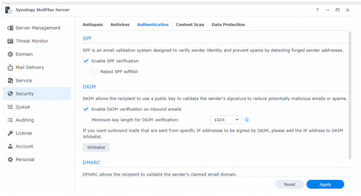Click the DKIM section heading
Viewport: 361px width, 196px height.
89,86
